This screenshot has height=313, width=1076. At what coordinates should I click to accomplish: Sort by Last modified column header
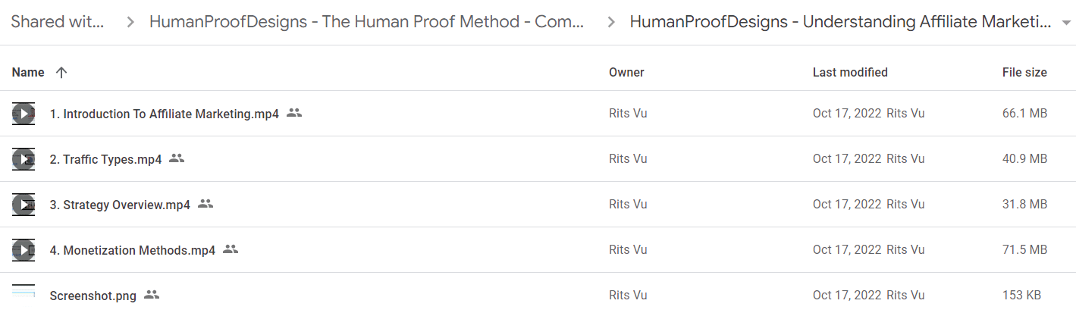click(x=850, y=73)
